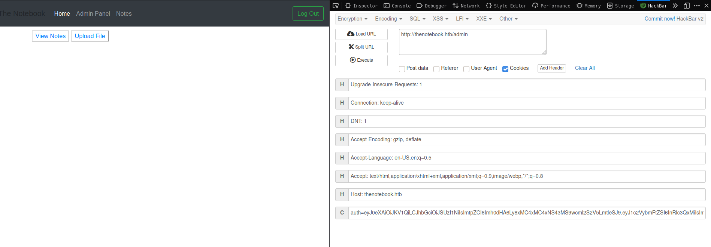Uncheck the Cookies checkbox
The height and width of the screenshot is (247, 711).
505,69
